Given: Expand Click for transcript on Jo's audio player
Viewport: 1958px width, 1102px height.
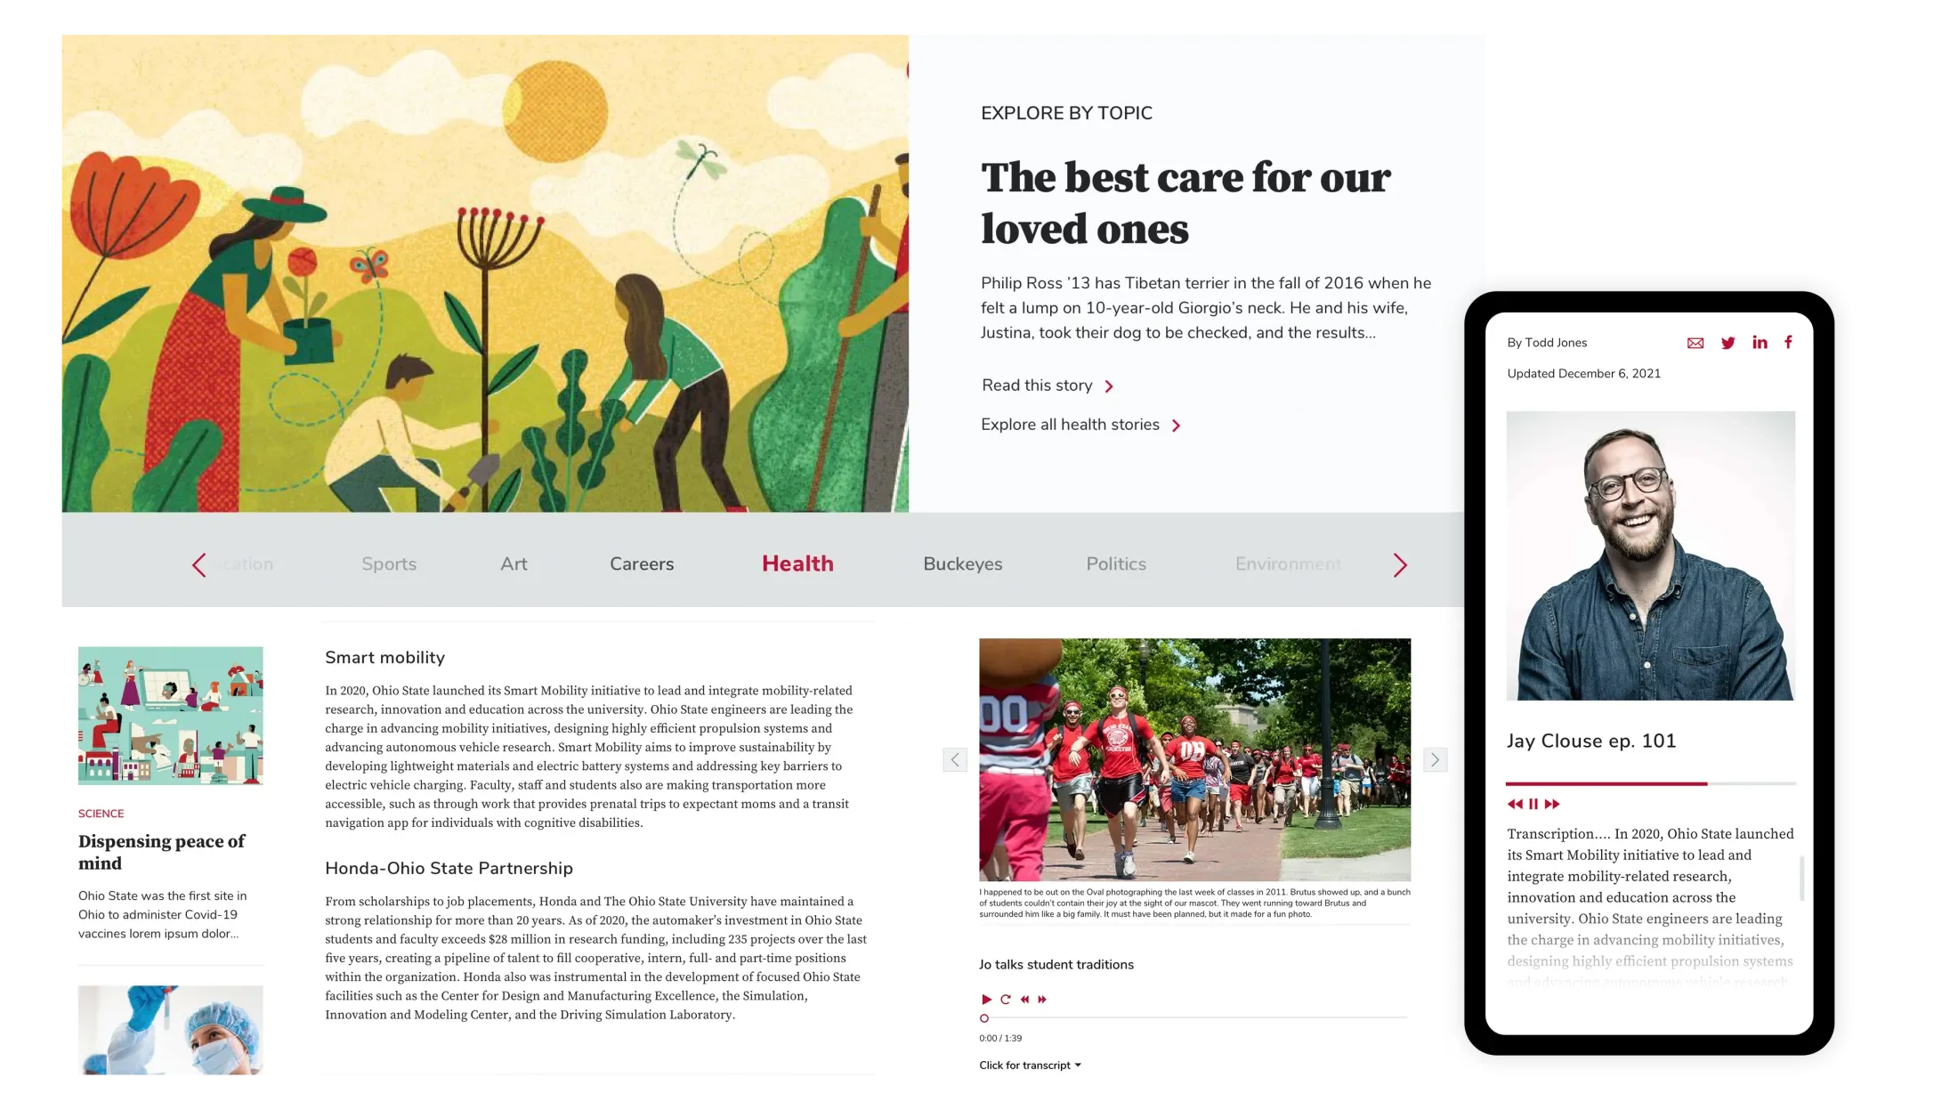Looking at the screenshot, I should tap(1029, 1065).
